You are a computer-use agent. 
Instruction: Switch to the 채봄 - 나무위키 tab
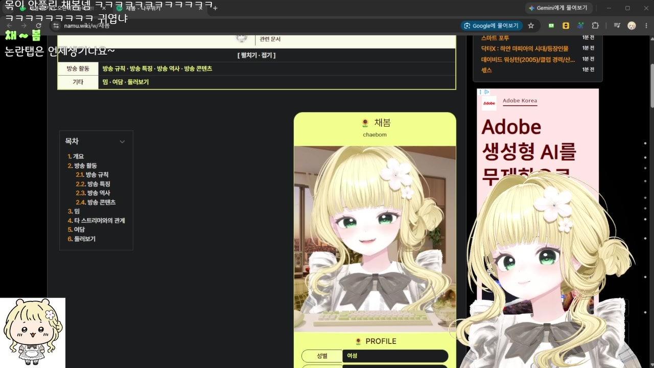coord(158,8)
